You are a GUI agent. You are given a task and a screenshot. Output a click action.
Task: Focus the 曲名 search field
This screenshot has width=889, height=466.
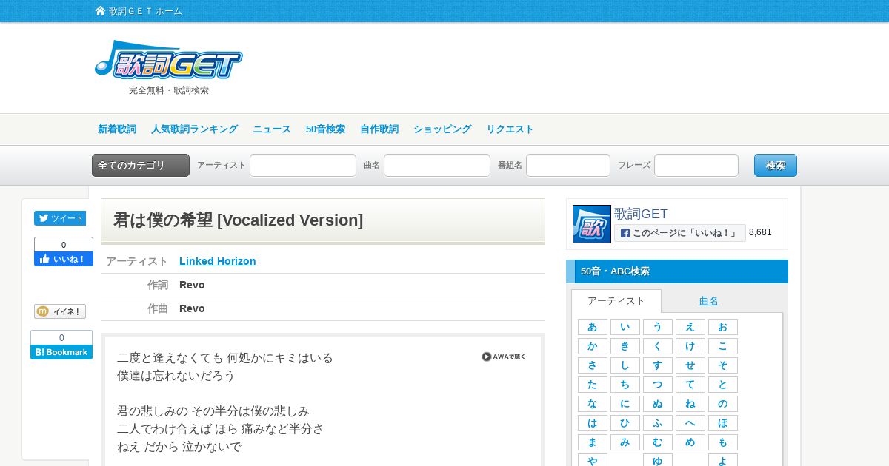point(437,165)
